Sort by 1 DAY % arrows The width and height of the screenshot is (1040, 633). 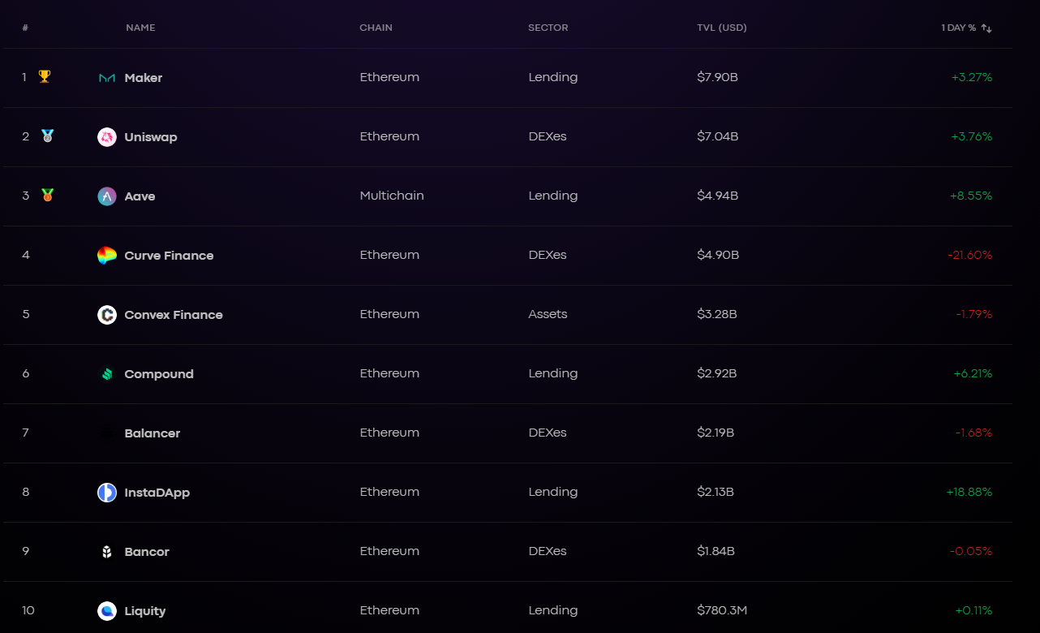click(986, 28)
